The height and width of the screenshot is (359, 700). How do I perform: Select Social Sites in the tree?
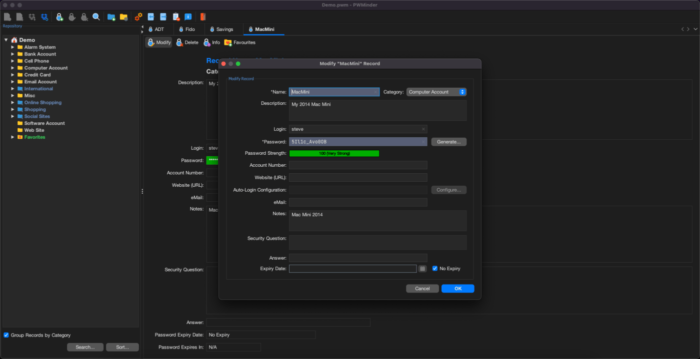(37, 116)
